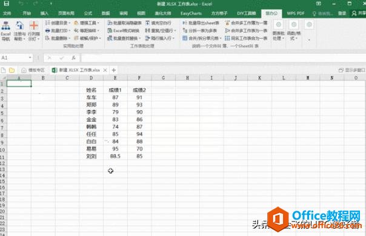Click Excel格式转换 tool

pyautogui.click(x=124, y=30)
